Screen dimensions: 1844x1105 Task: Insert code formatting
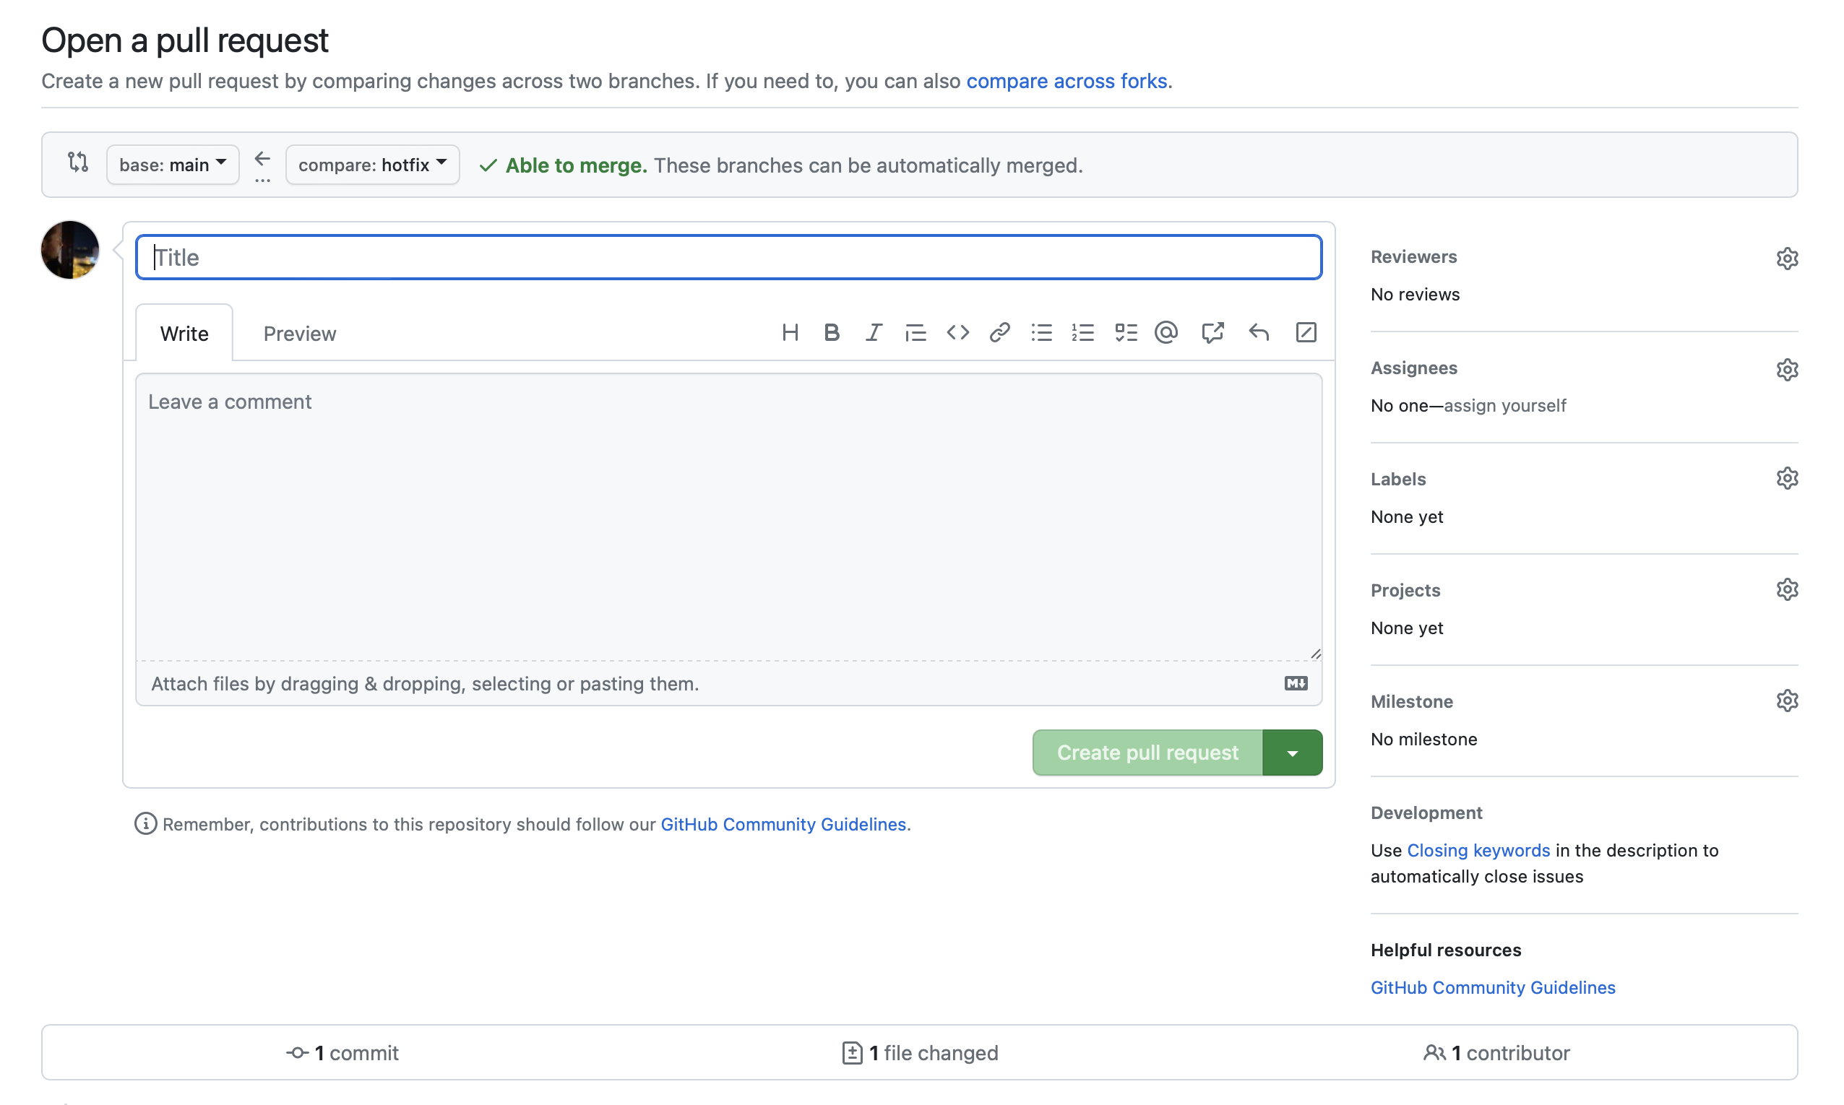pyautogui.click(x=957, y=332)
